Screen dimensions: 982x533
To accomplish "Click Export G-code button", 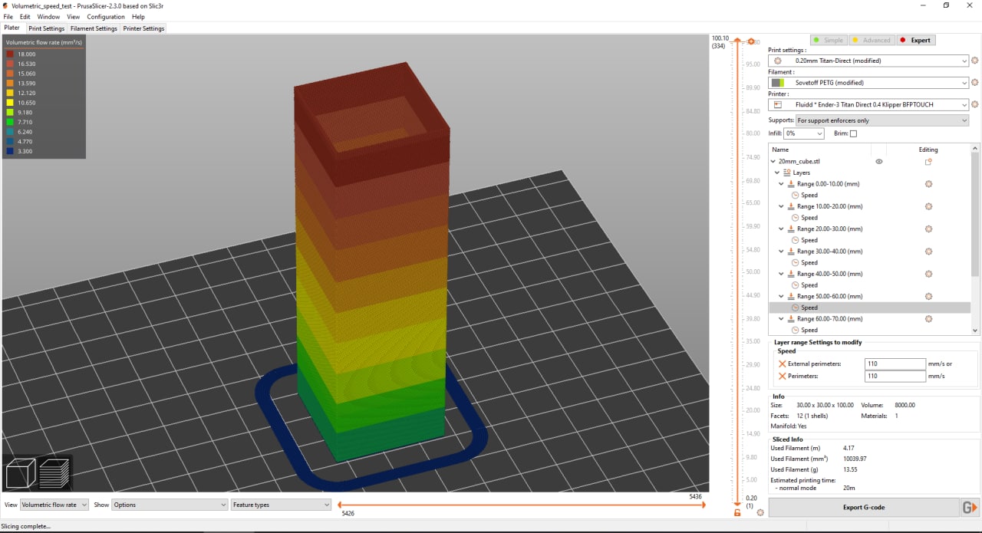I will 864,507.
